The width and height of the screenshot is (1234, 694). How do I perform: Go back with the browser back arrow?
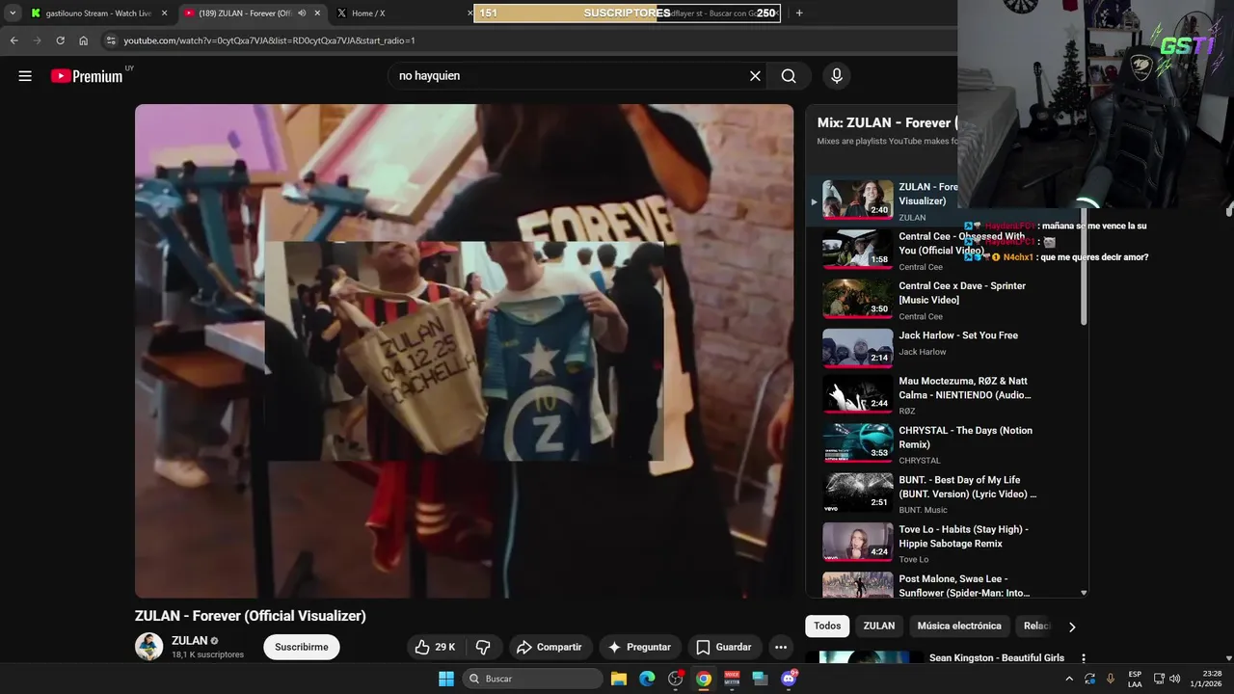[13, 40]
